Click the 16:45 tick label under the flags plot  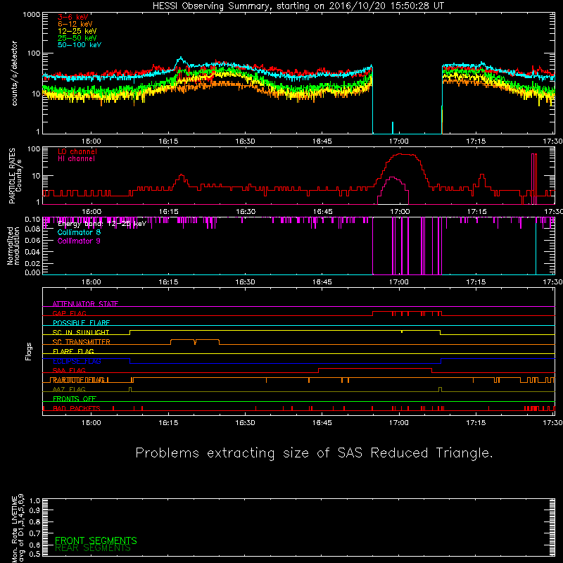[322, 423]
